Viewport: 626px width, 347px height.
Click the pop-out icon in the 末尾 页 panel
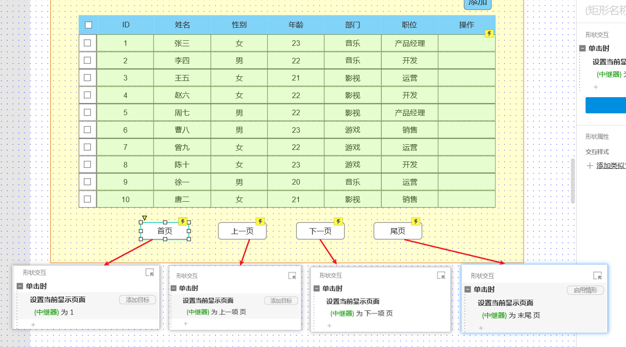(597, 275)
